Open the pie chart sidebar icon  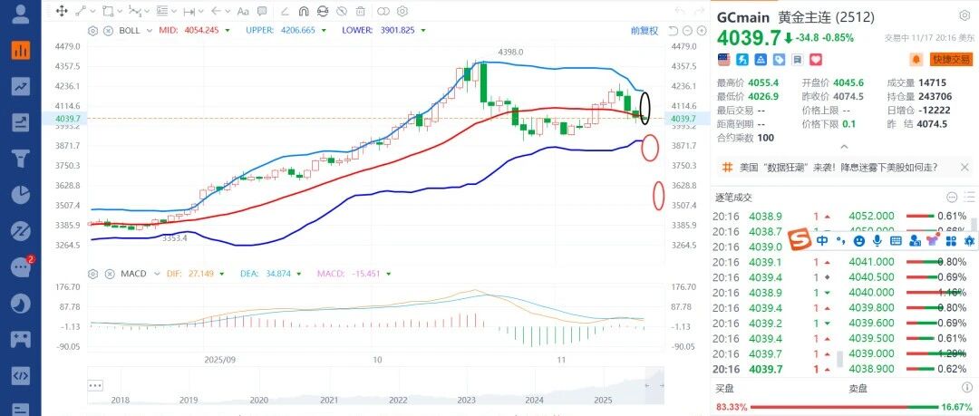click(x=21, y=194)
